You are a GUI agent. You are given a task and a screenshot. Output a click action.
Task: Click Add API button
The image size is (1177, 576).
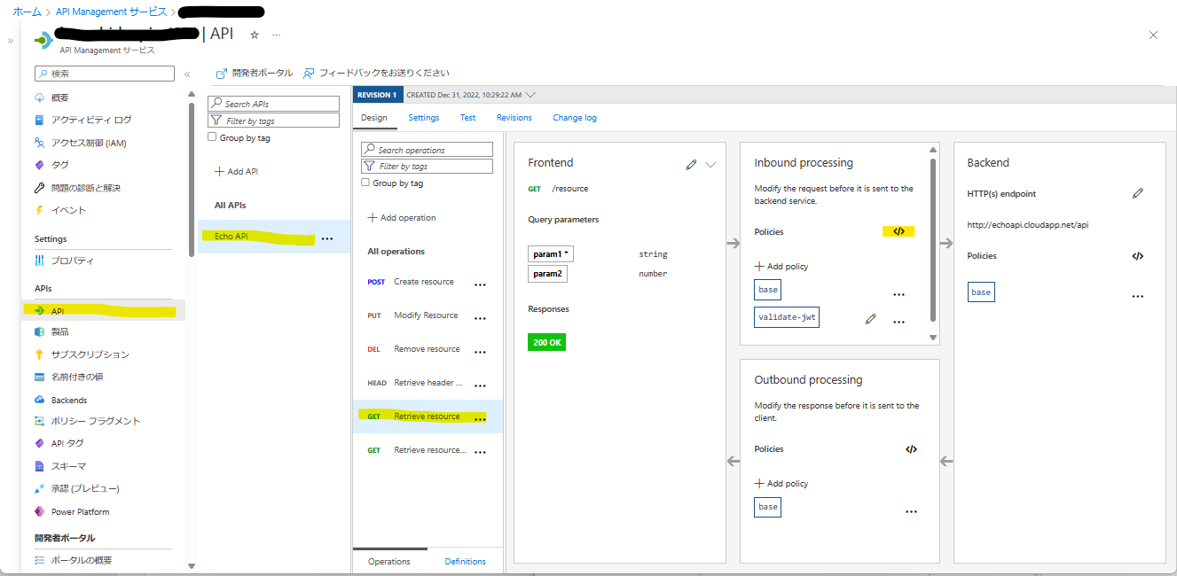click(x=236, y=171)
